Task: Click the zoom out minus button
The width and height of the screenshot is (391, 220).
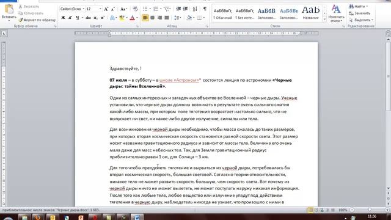Action: [352, 210]
